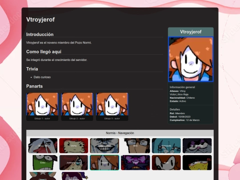Click the Vtroyjerof page title
Image resolution: width=240 pixels, height=180 pixels.
(x=40, y=20)
